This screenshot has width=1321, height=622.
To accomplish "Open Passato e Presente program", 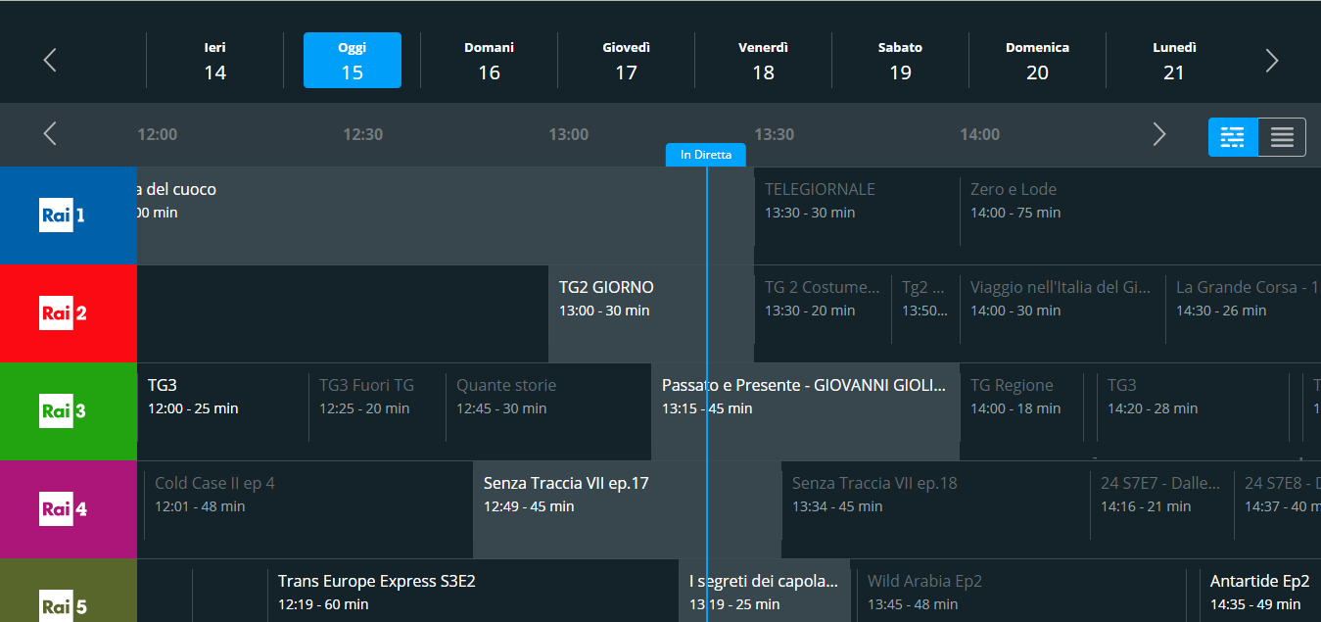I will click(805, 411).
